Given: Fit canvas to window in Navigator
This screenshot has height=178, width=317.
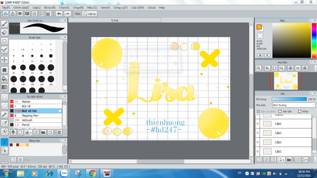Looking at the screenshot, I should 274,68.
